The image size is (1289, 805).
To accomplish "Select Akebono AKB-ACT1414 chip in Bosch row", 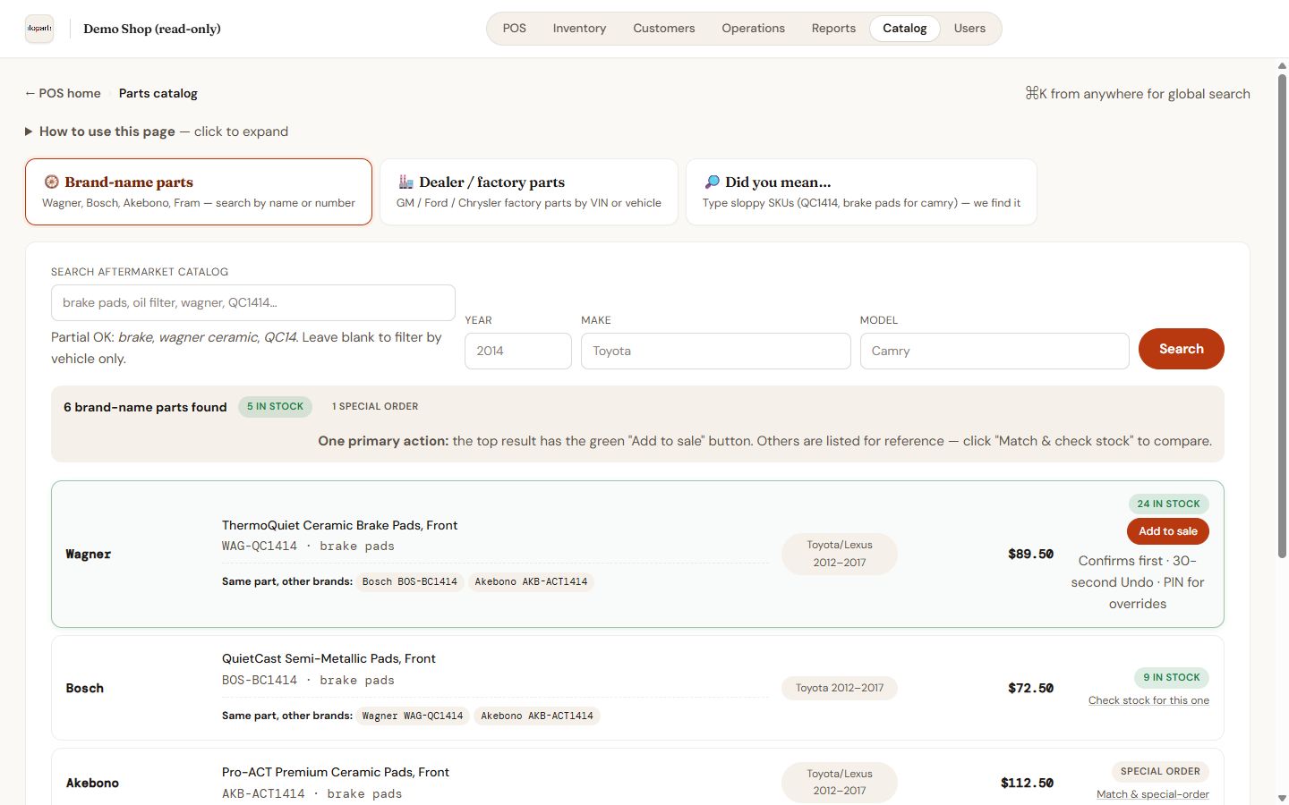I will click(537, 716).
